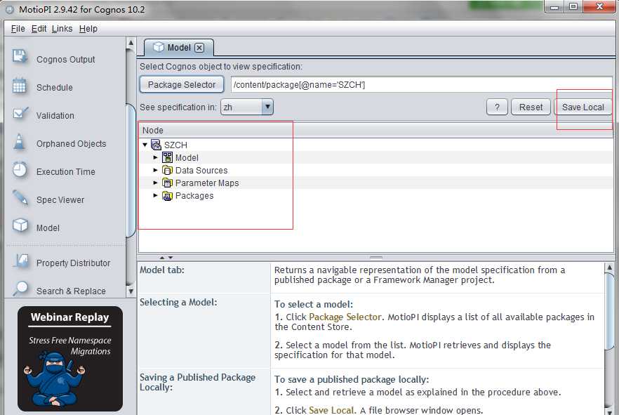
Task: Expand the Data Sources tree node
Action: [156, 170]
